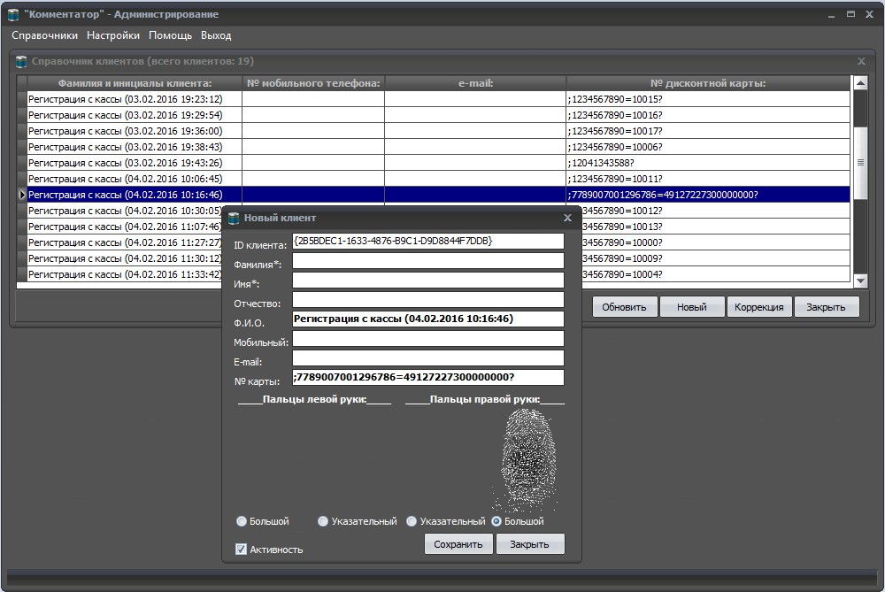Open the Настройки menu
Image resolution: width=885 pixels, height=592 pixels.
113,35
